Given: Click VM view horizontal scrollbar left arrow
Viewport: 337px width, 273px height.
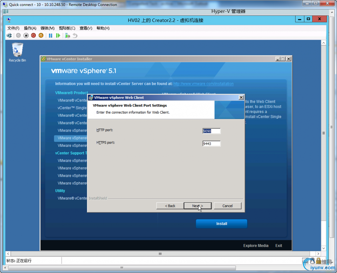Looking at the screenshot, I should coord(8,254).
